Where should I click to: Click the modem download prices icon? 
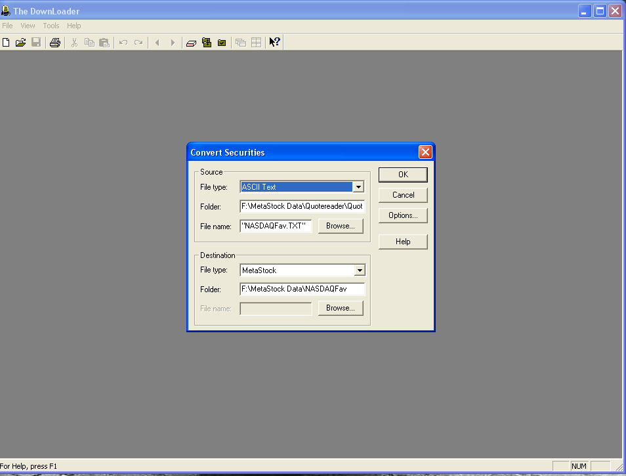[191, 43]
